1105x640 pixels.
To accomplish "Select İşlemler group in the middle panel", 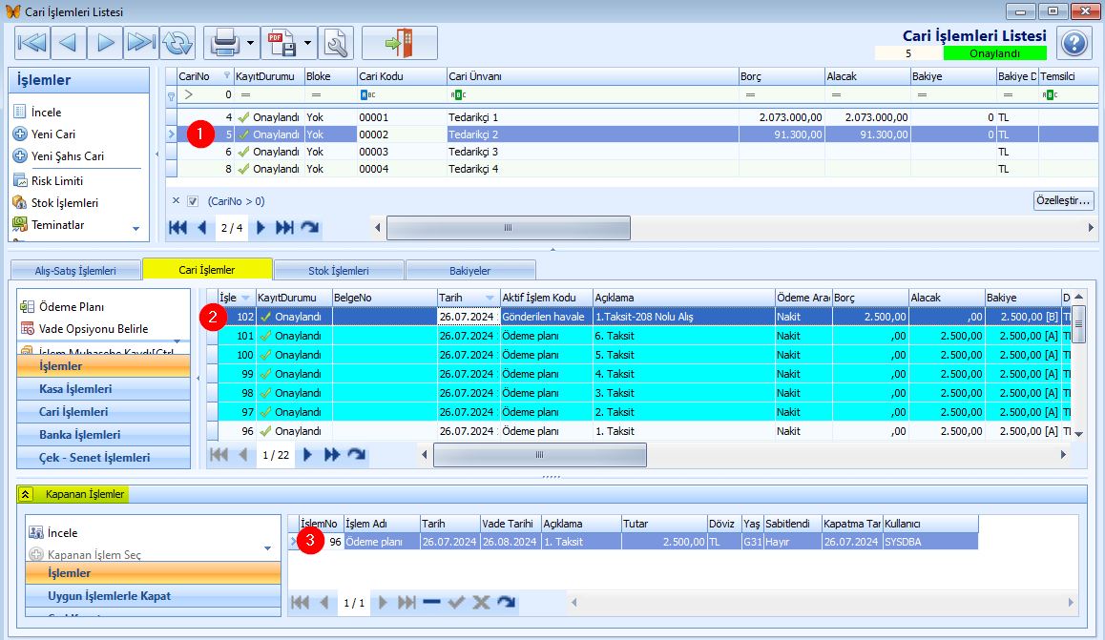I will tap(104, 366).
